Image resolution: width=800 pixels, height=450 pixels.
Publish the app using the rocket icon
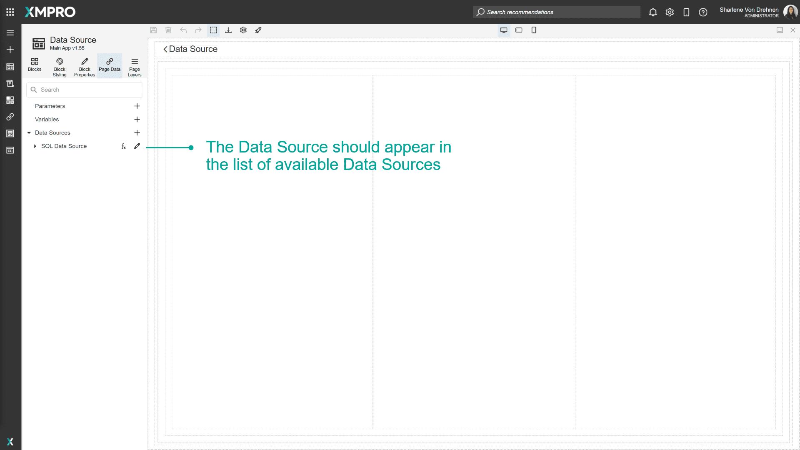tap(258, 30)
